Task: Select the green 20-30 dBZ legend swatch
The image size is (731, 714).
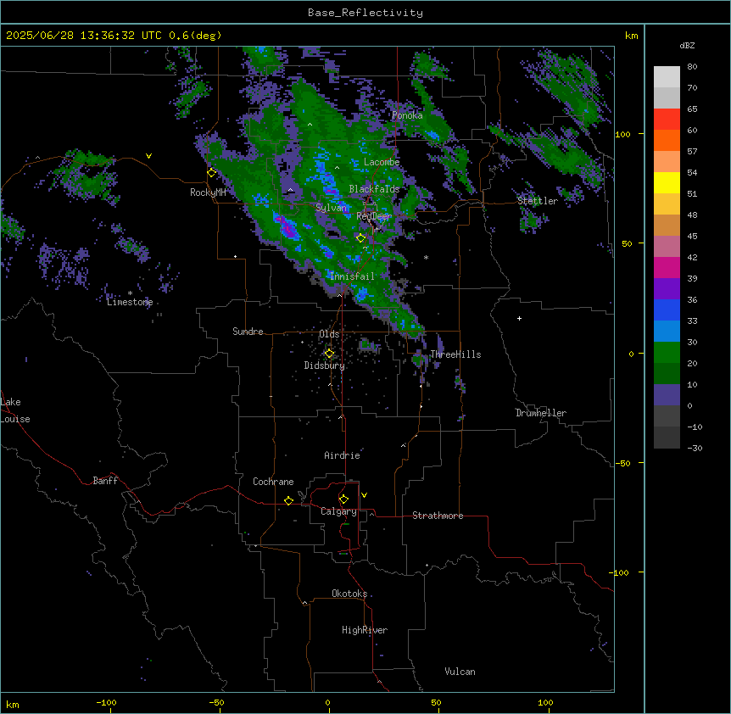Action: point(667,353)
